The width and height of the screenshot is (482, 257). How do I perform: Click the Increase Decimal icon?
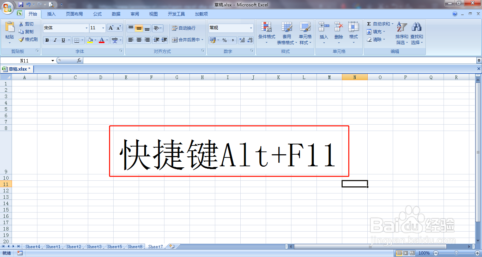pyautogui.click(x=241, y=40)
